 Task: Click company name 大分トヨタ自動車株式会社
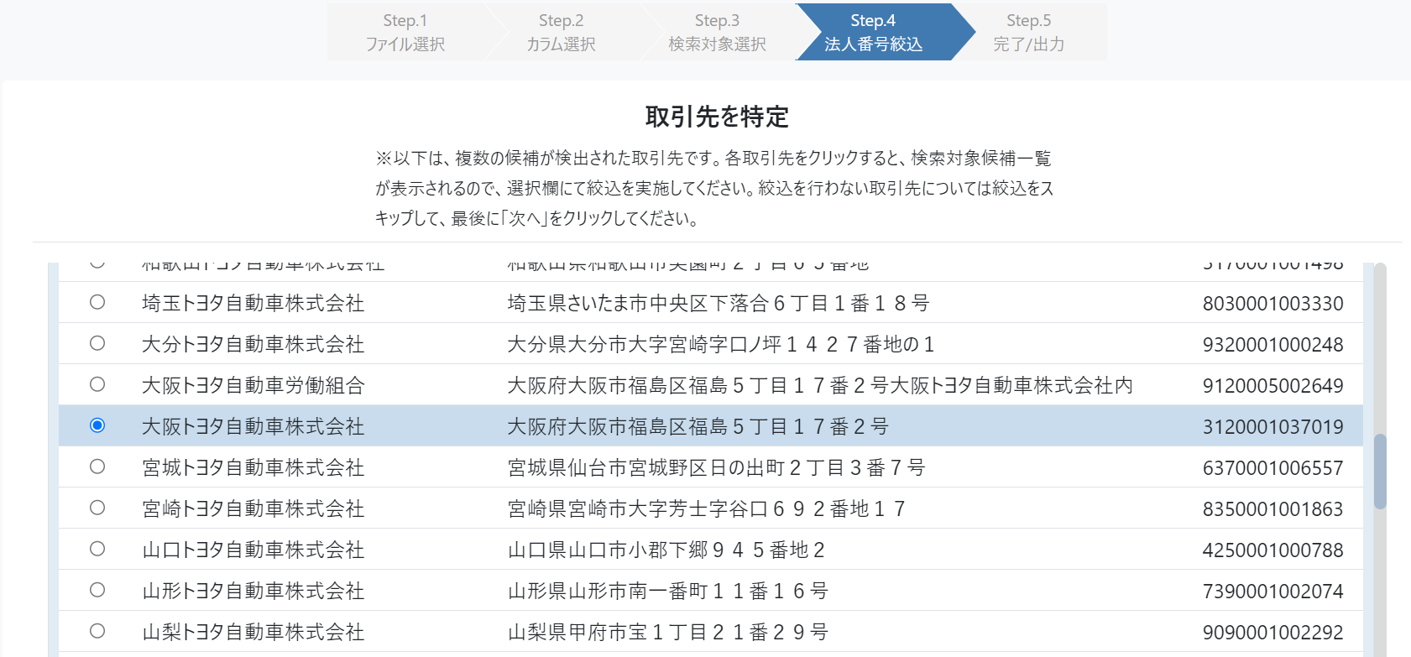tap(253, 344)
